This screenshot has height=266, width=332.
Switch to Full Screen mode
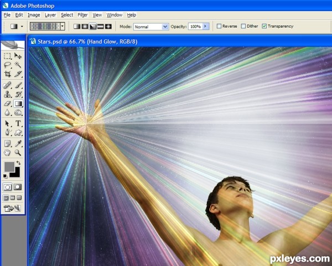(x=19, y=198)
